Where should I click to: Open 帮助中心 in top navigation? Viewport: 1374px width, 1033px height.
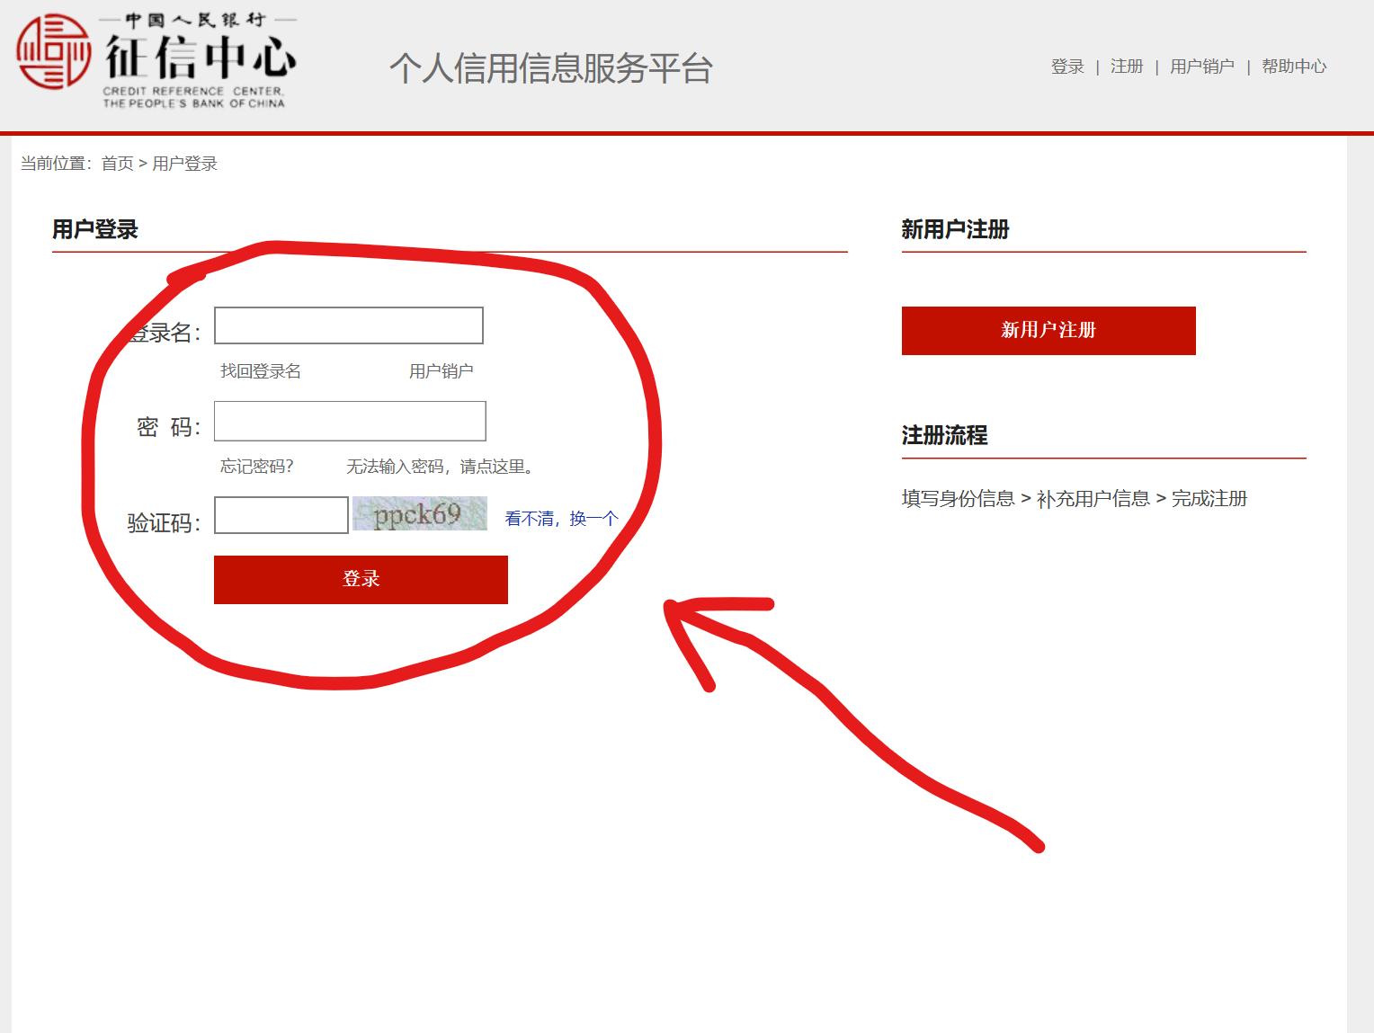point(1294,67)
